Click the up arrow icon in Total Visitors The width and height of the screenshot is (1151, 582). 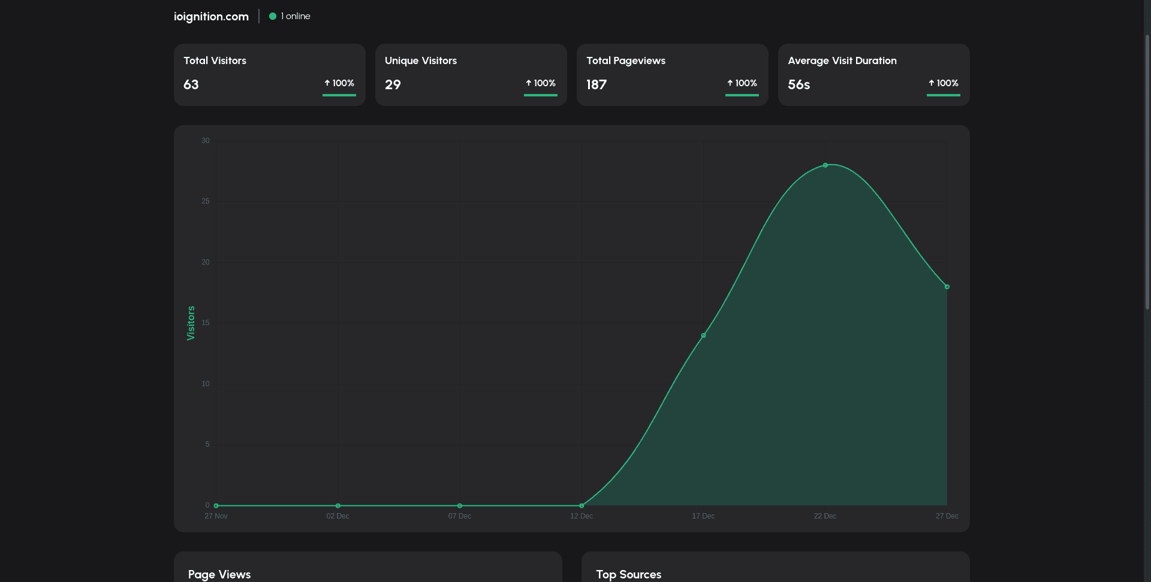327,83
